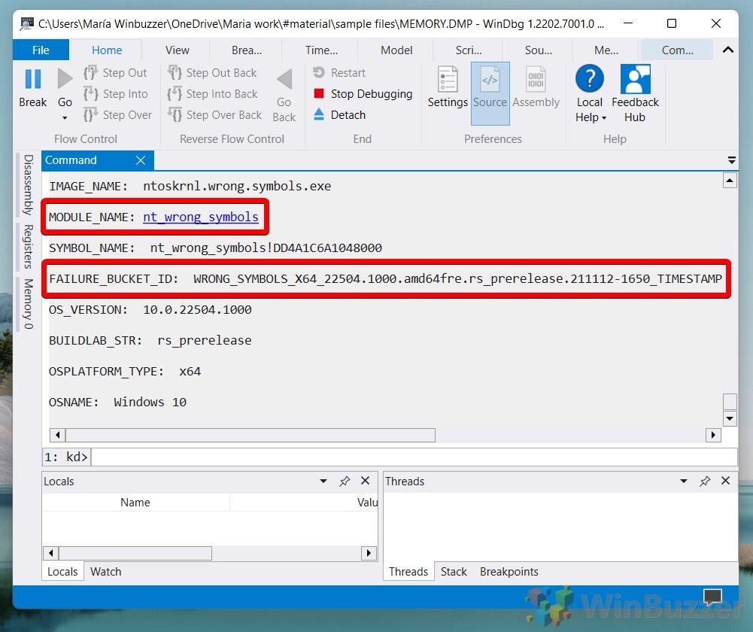The image size is (753, 632).
Task: Open the Settings preferences icon
Action: 448,79
